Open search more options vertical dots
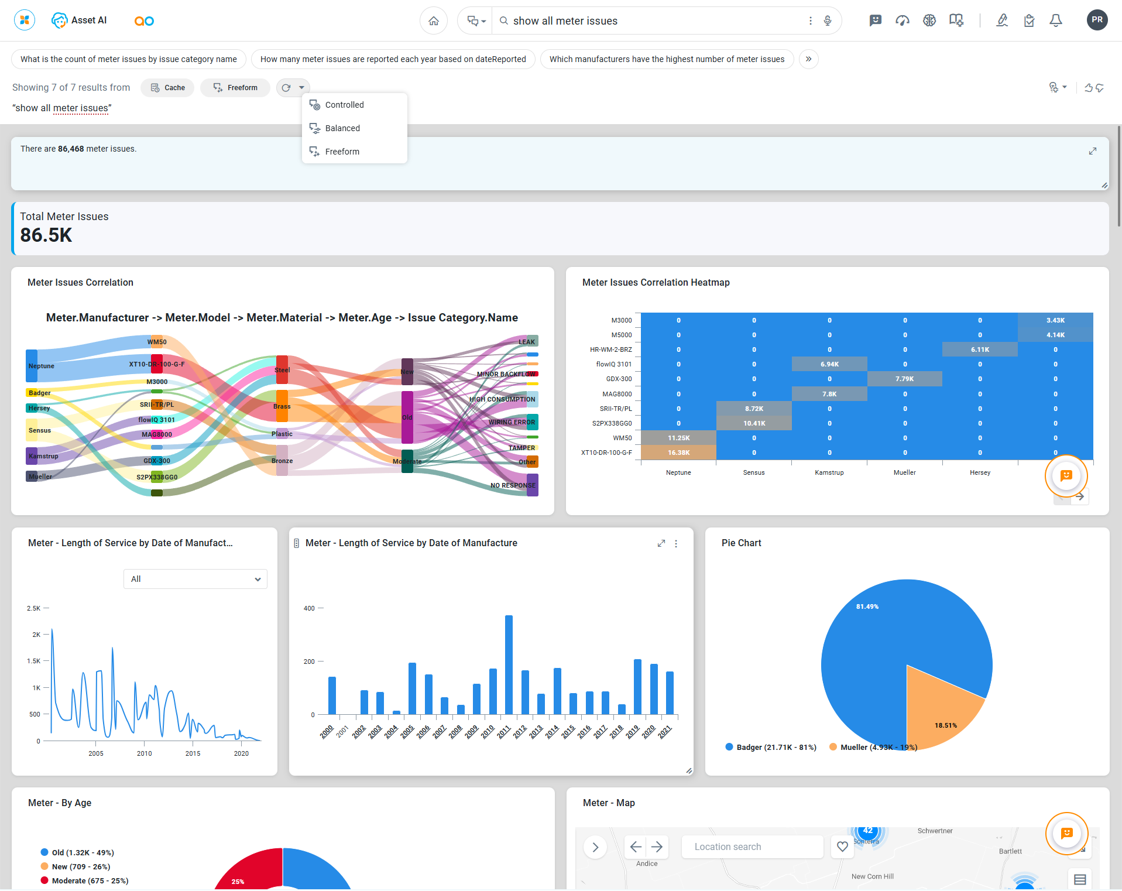 (x=811, y=21)
